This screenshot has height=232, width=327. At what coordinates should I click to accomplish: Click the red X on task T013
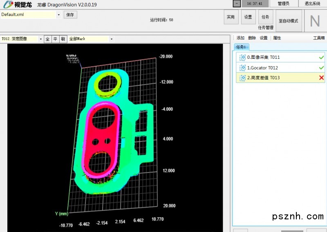coord(321,78)
